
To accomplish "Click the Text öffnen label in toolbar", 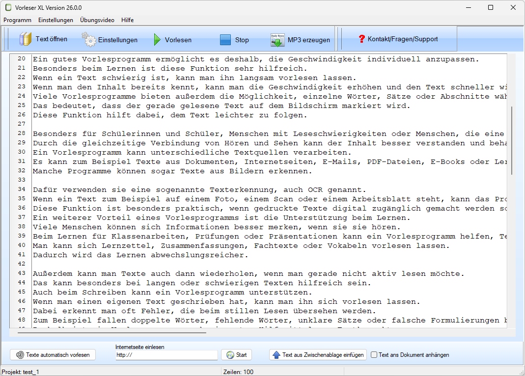I will pos(51,39).
